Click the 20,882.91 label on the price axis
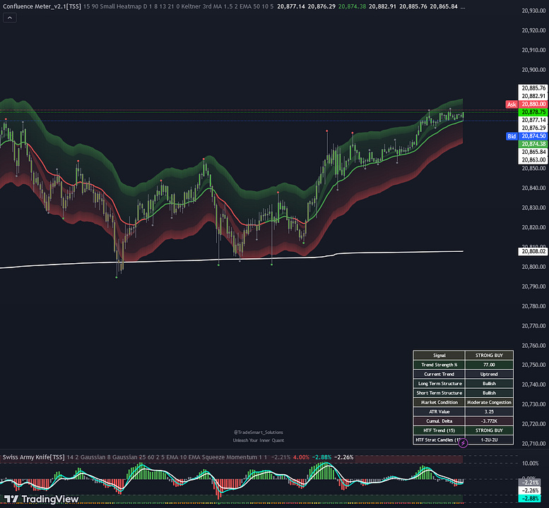This screenshot has width=549, height=508. tap(533, 96)
